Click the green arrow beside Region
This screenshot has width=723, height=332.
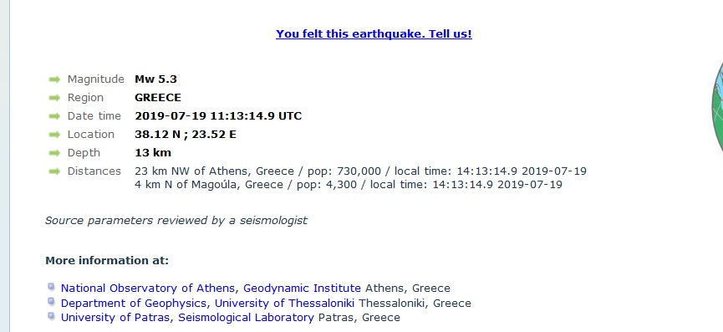point(54,98)
